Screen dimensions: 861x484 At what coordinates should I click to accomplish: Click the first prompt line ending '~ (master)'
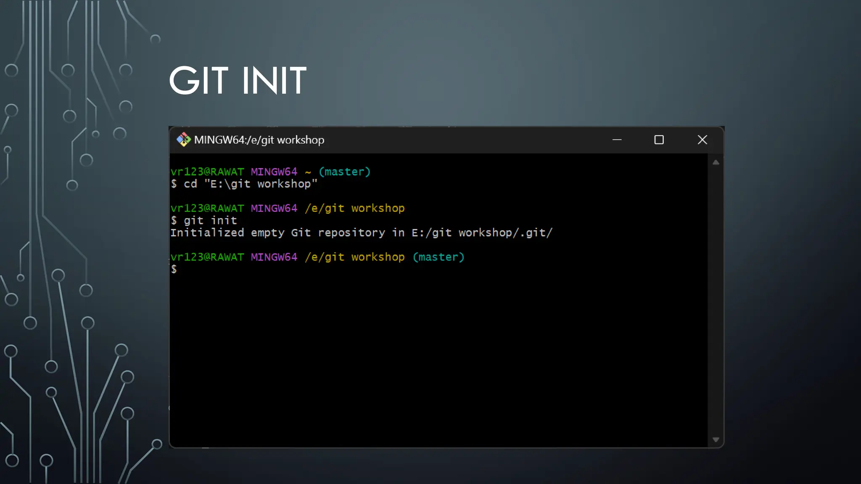click(270, 172)
